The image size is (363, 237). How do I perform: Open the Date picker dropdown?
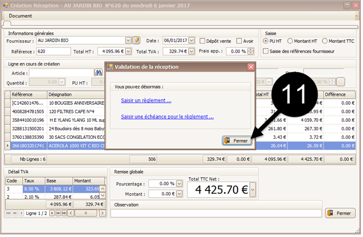click(x=191, y=40)
